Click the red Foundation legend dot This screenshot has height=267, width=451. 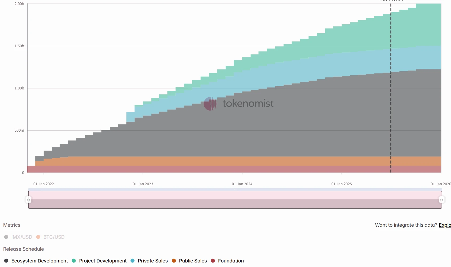pos(212,261)
